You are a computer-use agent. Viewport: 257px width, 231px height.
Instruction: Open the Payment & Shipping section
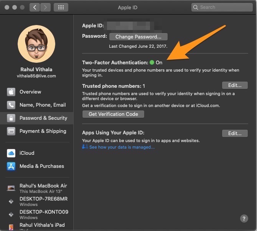[x=36, y=131]
